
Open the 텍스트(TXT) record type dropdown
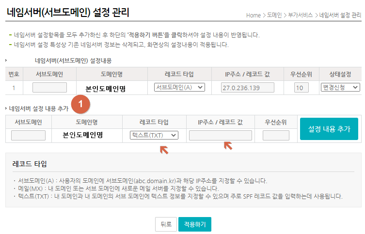[154, 135]
